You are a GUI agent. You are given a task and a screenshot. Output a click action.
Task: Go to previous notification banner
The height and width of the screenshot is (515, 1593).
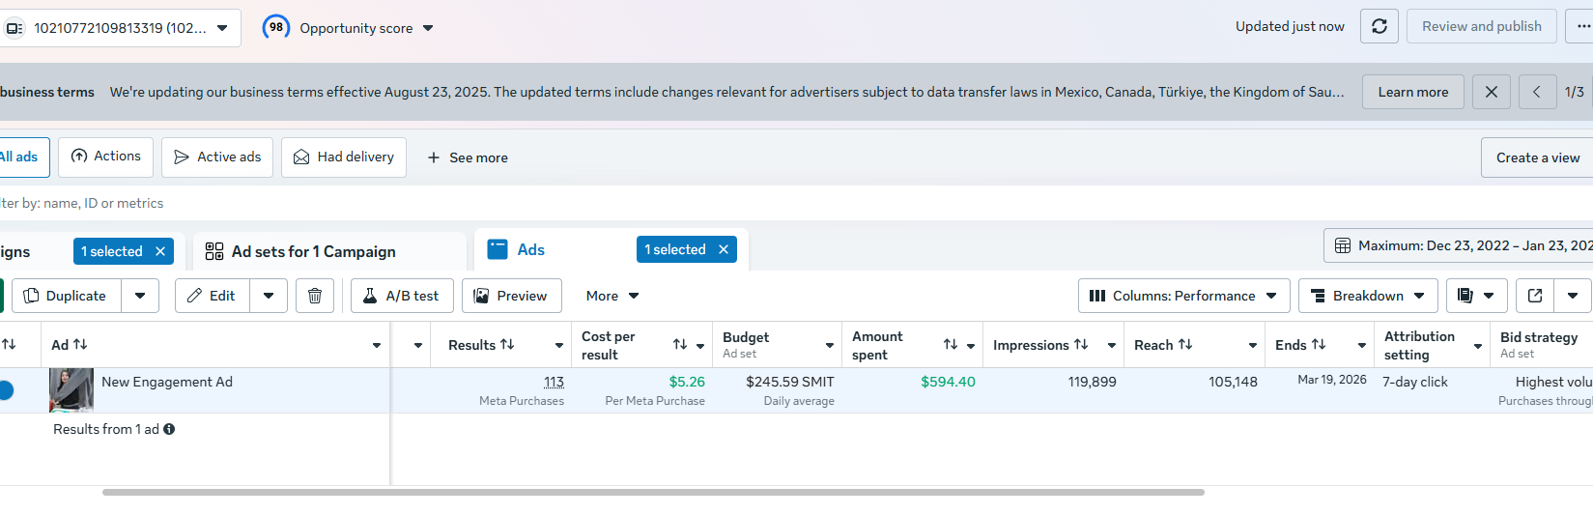(1537, 92)
